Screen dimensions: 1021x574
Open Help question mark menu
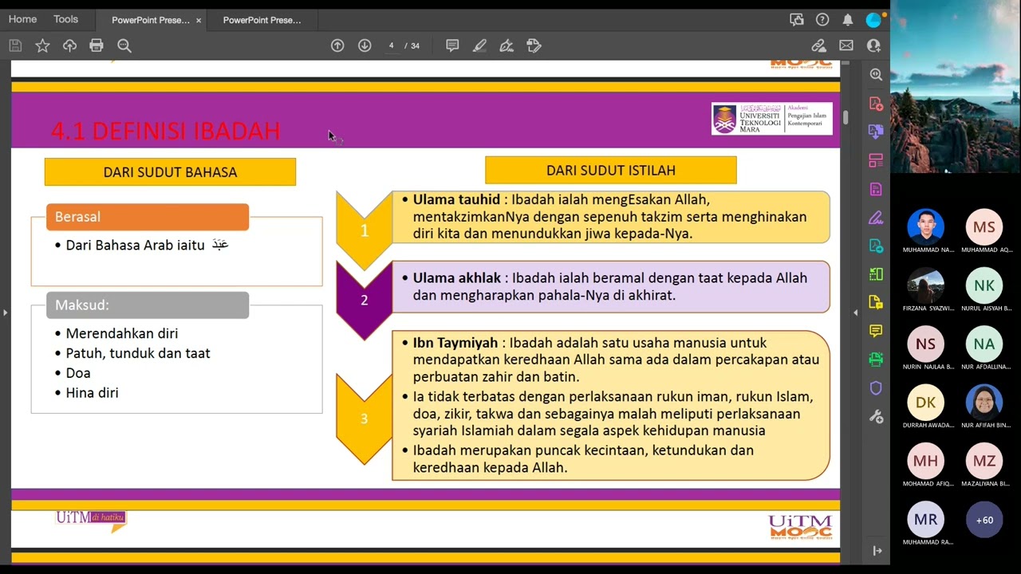click(x=822, y=20)
